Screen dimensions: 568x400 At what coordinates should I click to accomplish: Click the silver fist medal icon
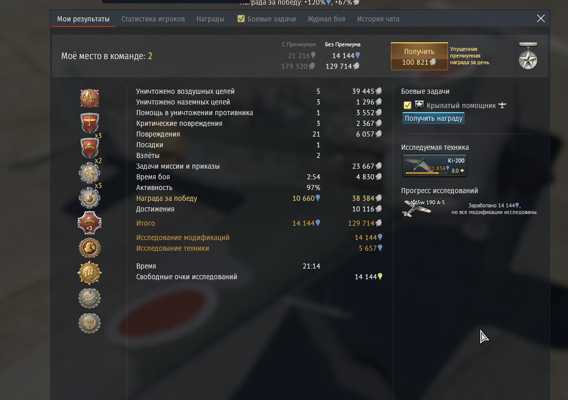[89, 173]
